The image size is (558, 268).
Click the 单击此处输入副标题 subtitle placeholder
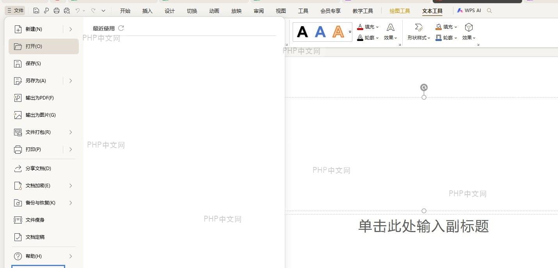pos(424,226)
